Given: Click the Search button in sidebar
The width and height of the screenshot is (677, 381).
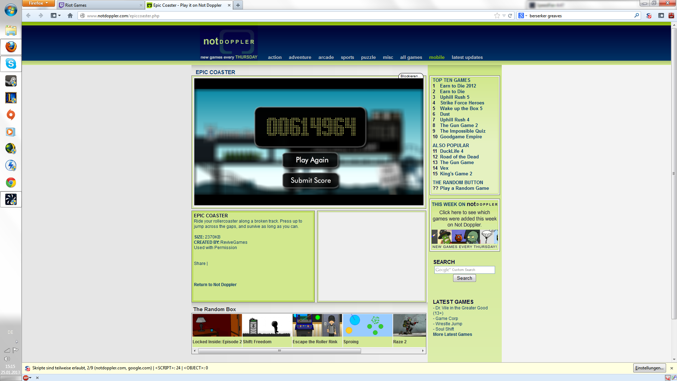Looking at the screenshot, I should pos(464,278).
